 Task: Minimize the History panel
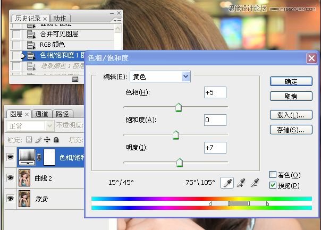112,13
